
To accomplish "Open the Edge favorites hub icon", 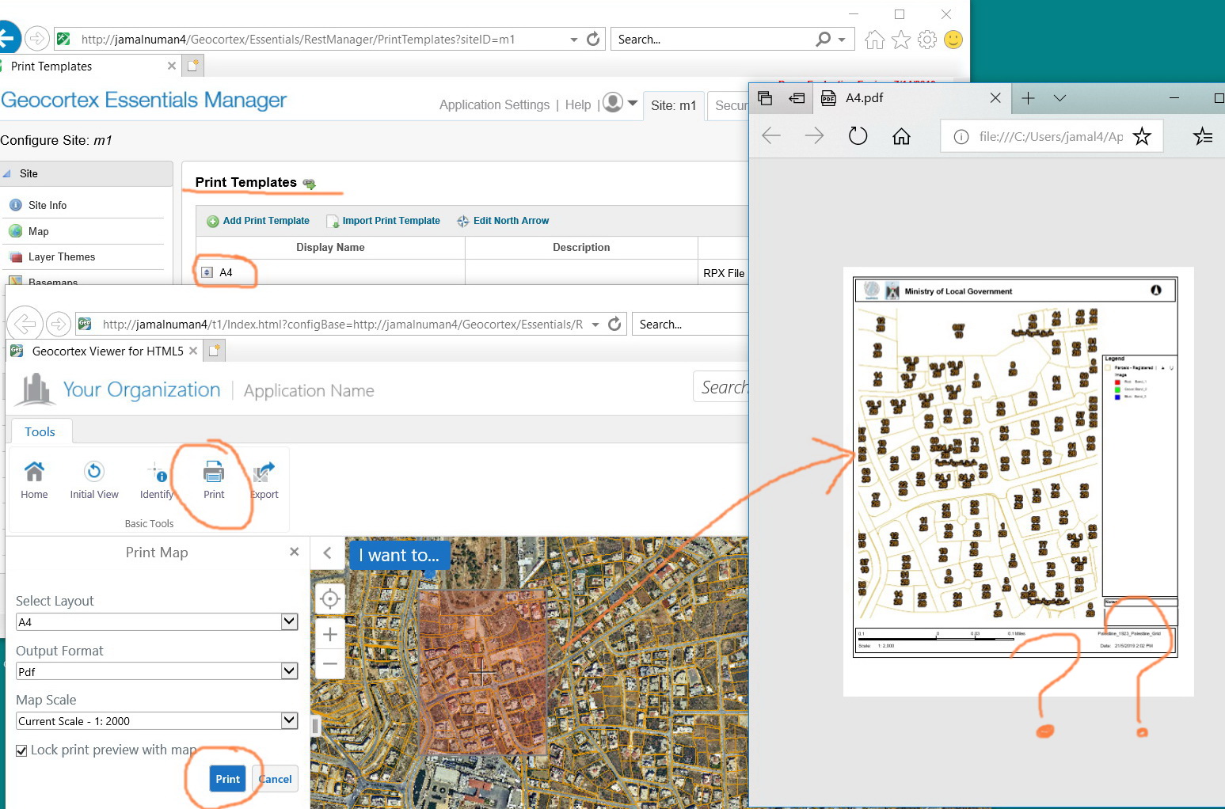I will coord(1203,136).
